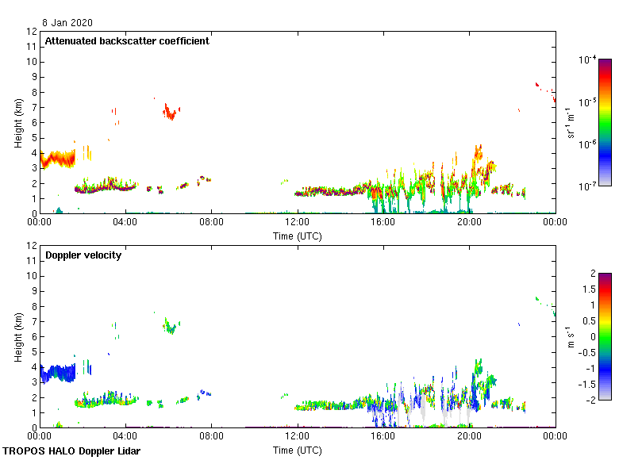This screenshot has height=460, width=619.
Task: Click the 'Time (UTC)' label under the bottom plot
Action: 298,450
